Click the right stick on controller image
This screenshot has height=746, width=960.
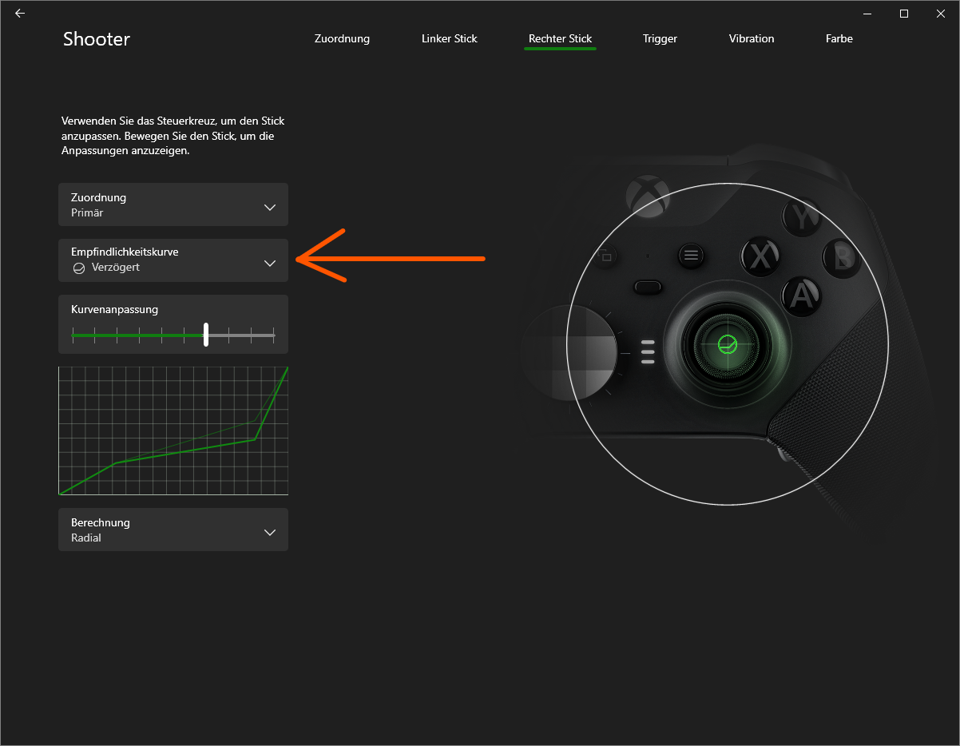(x=726, y=344)
